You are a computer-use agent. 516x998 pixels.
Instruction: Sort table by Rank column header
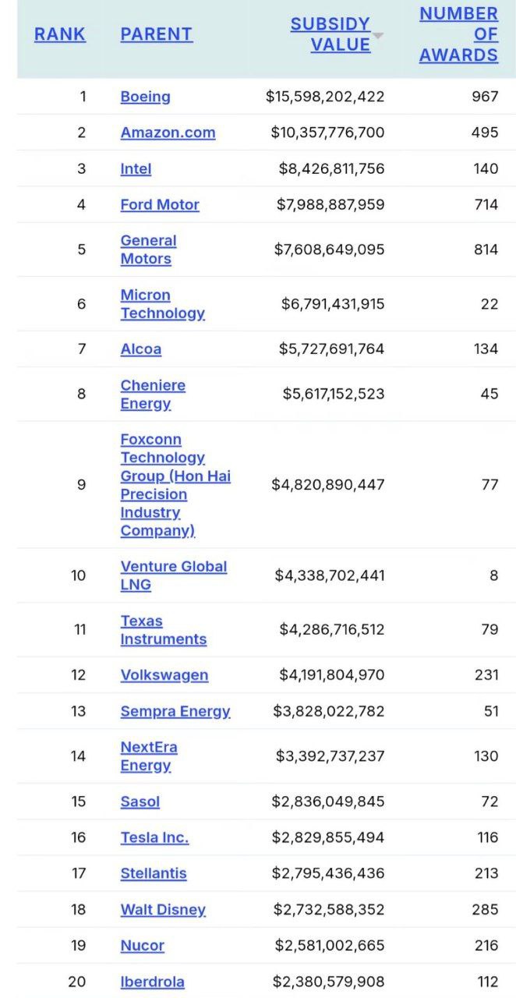coord(60,34)
